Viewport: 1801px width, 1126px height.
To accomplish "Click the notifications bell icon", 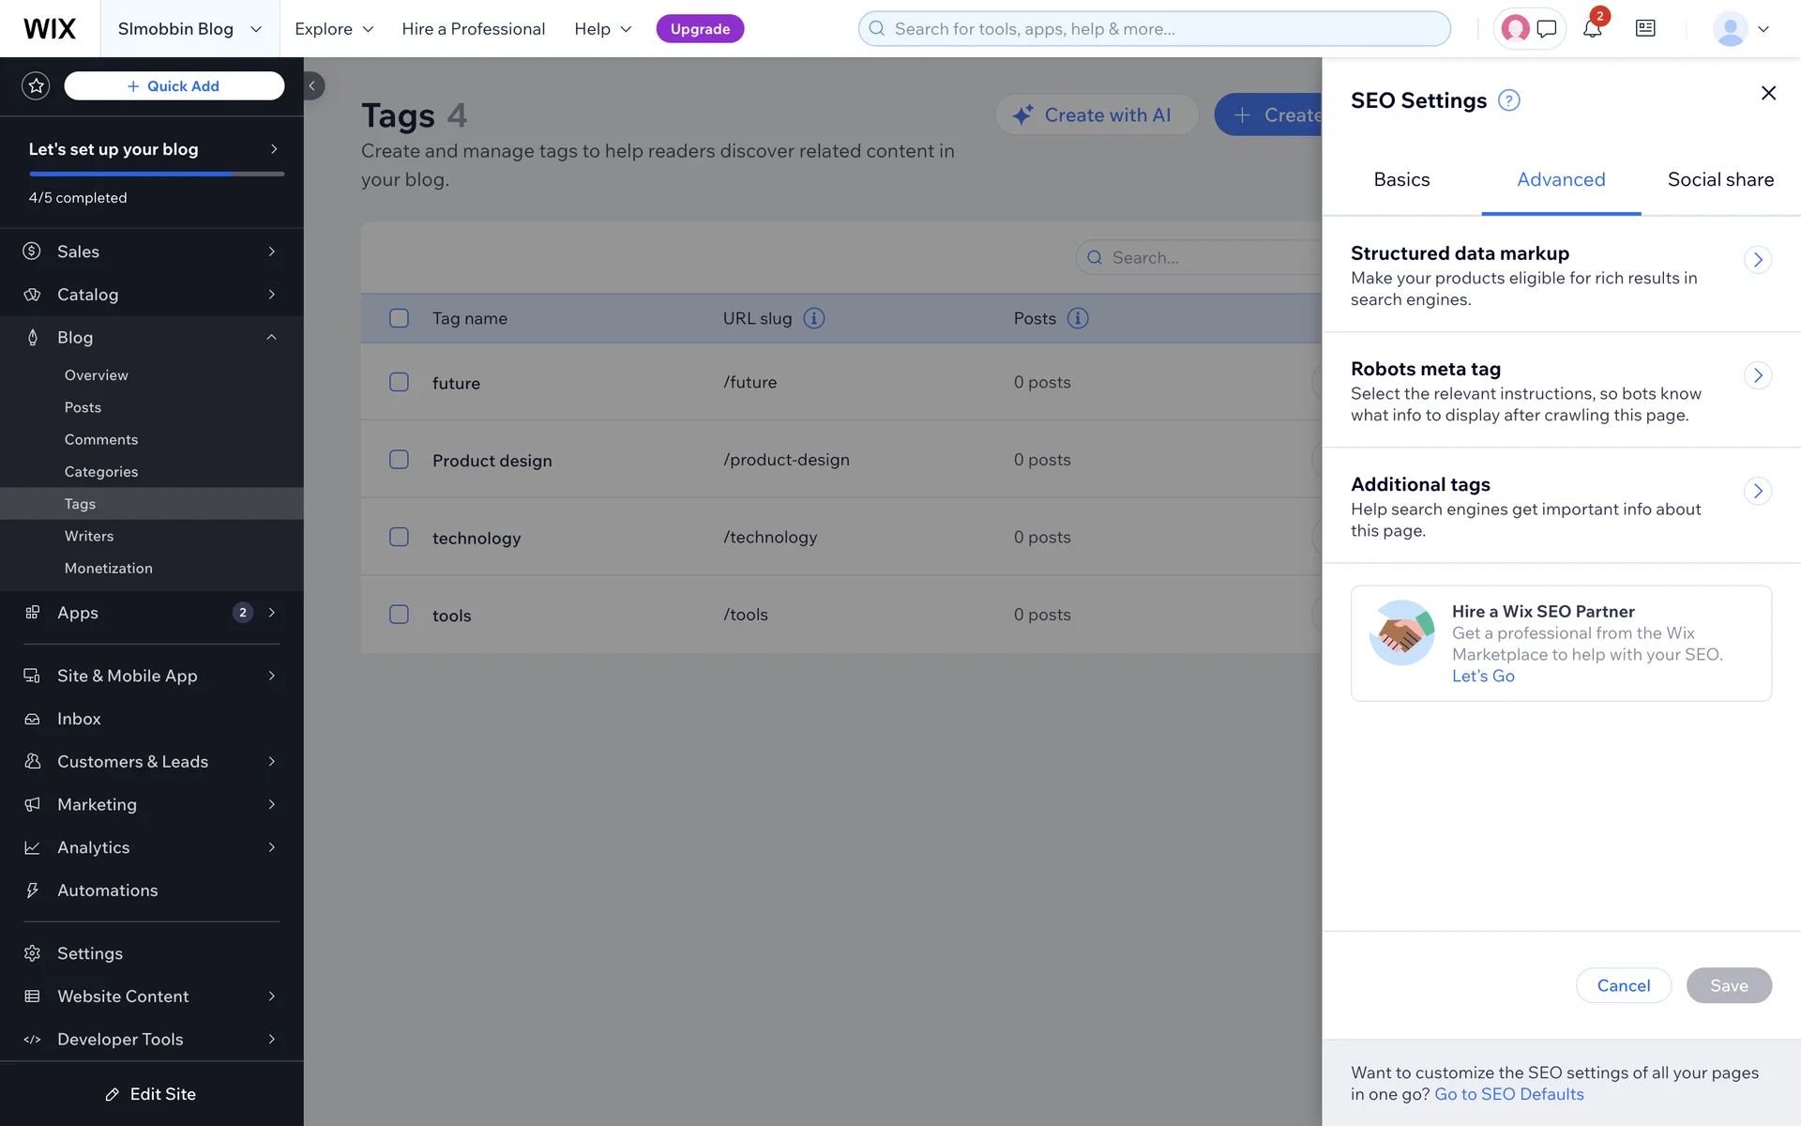I will click(x=1592, y=29).
